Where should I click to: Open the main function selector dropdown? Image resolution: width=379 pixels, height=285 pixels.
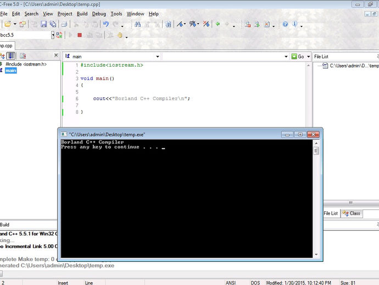point(157,57)
